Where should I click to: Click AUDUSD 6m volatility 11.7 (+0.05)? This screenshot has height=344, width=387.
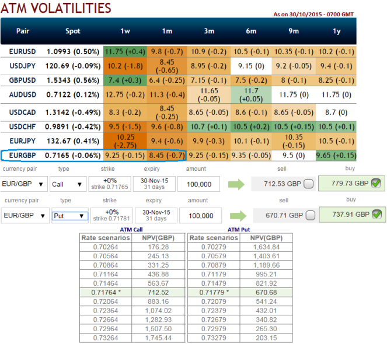[x=251, y=94]
